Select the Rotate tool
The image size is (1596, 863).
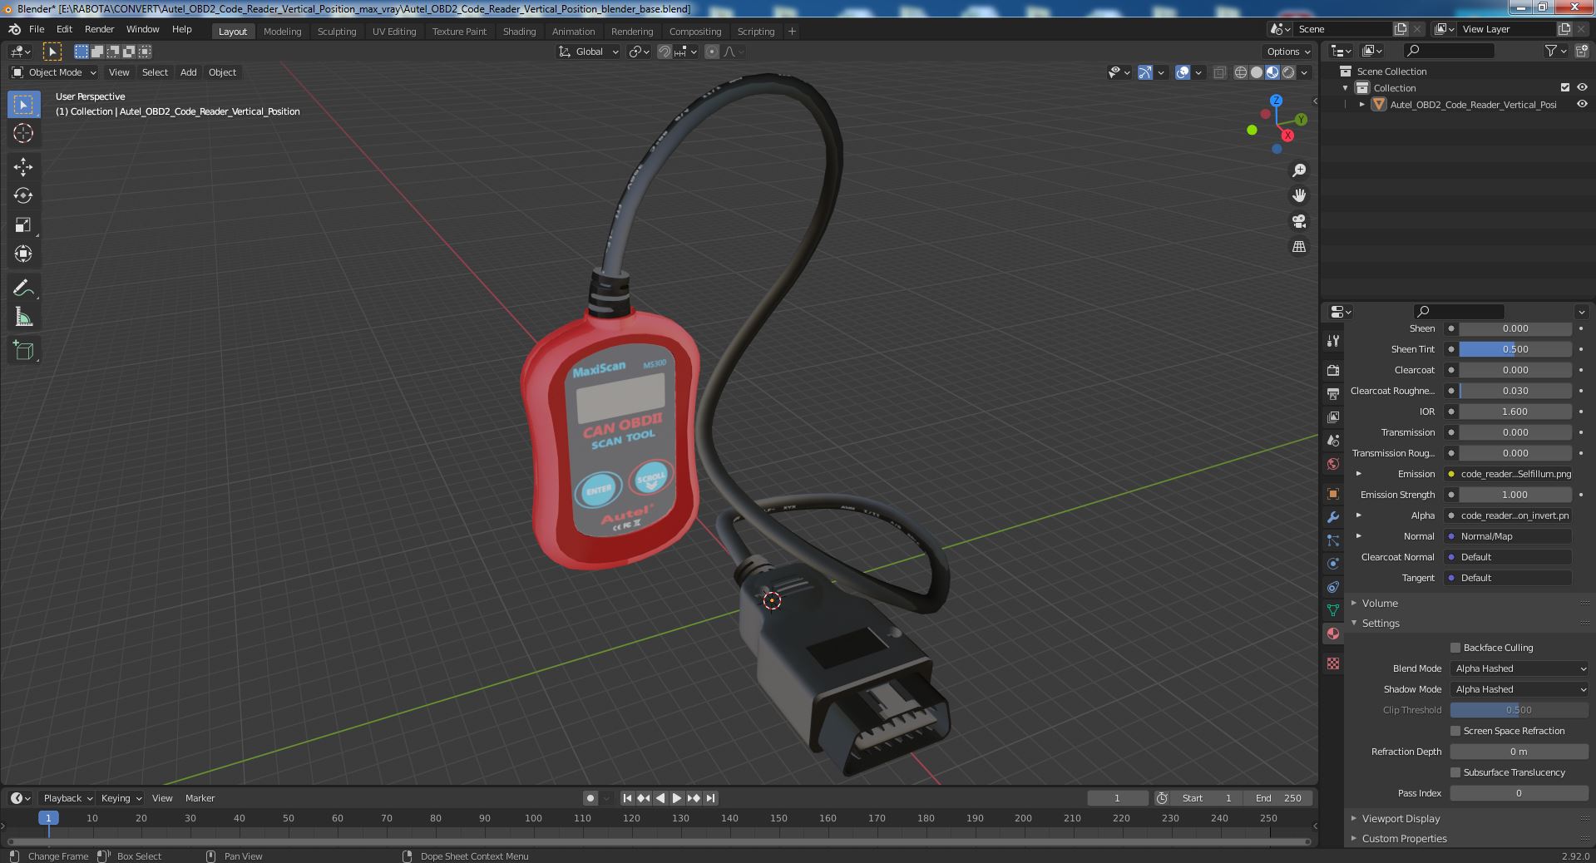point(23,196)
